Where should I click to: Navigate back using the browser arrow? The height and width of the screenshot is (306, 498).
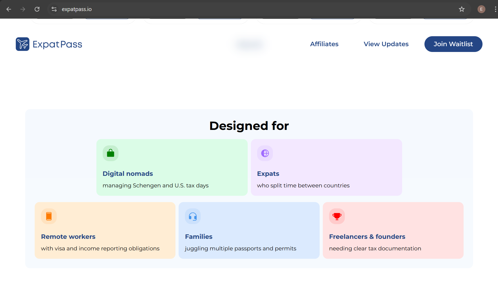coord(9,9)
